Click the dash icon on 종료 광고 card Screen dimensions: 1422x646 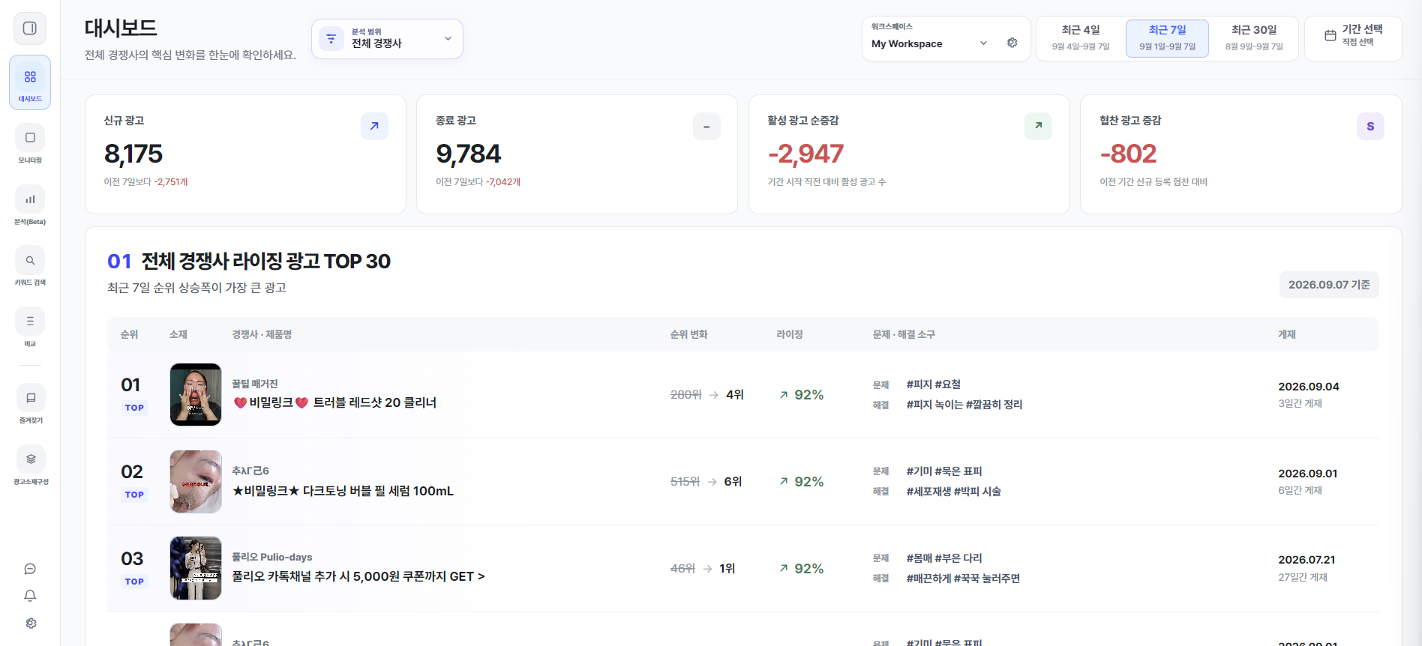coord(706,126)
